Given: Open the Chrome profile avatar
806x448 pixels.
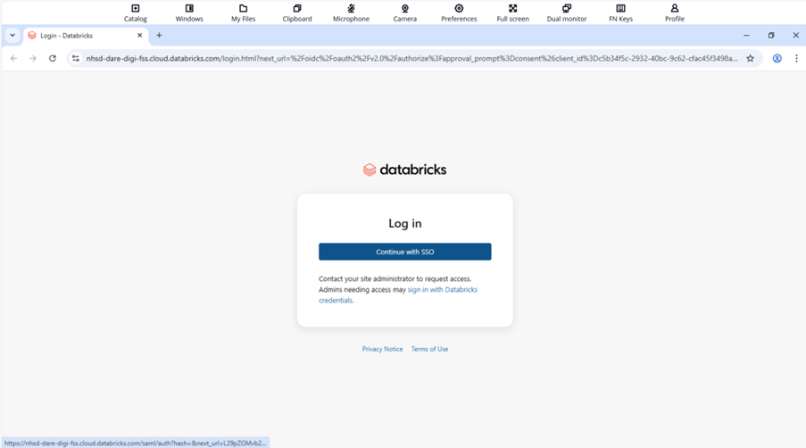Looking at the screenshot, I should [777, 59].
